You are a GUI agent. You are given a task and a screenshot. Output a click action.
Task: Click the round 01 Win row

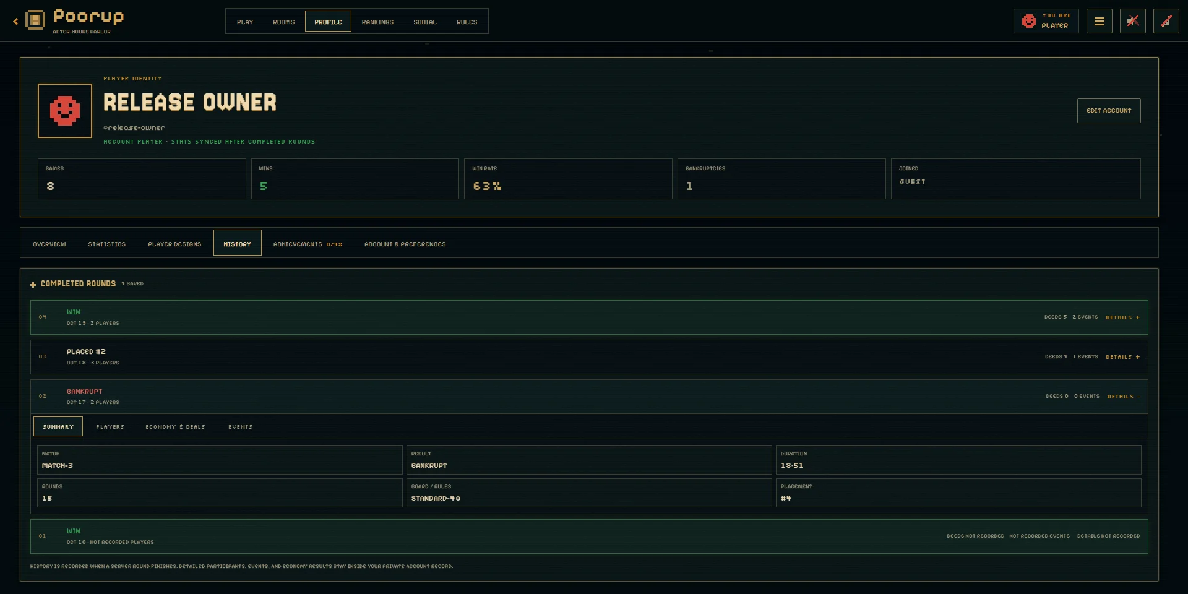(x=589, y=536)
